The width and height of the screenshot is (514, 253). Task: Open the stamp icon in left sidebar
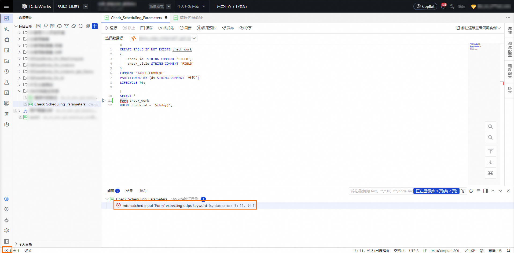click(7, 82)
